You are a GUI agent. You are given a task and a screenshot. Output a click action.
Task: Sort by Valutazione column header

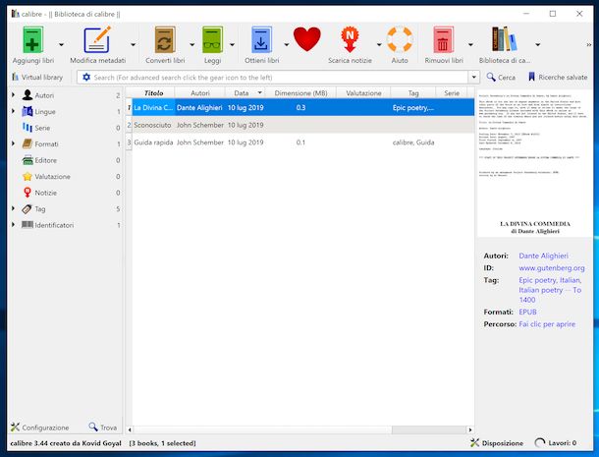point(363,93)
